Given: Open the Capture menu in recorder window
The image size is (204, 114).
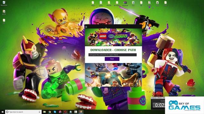Looking at the screenshot, I should pyautogui.click(x=154, y=98).
